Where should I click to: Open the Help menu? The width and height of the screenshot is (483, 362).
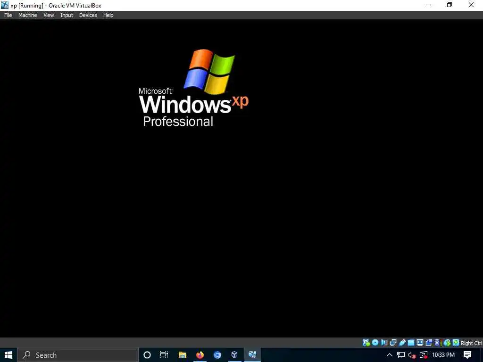[x=108, y=15]
